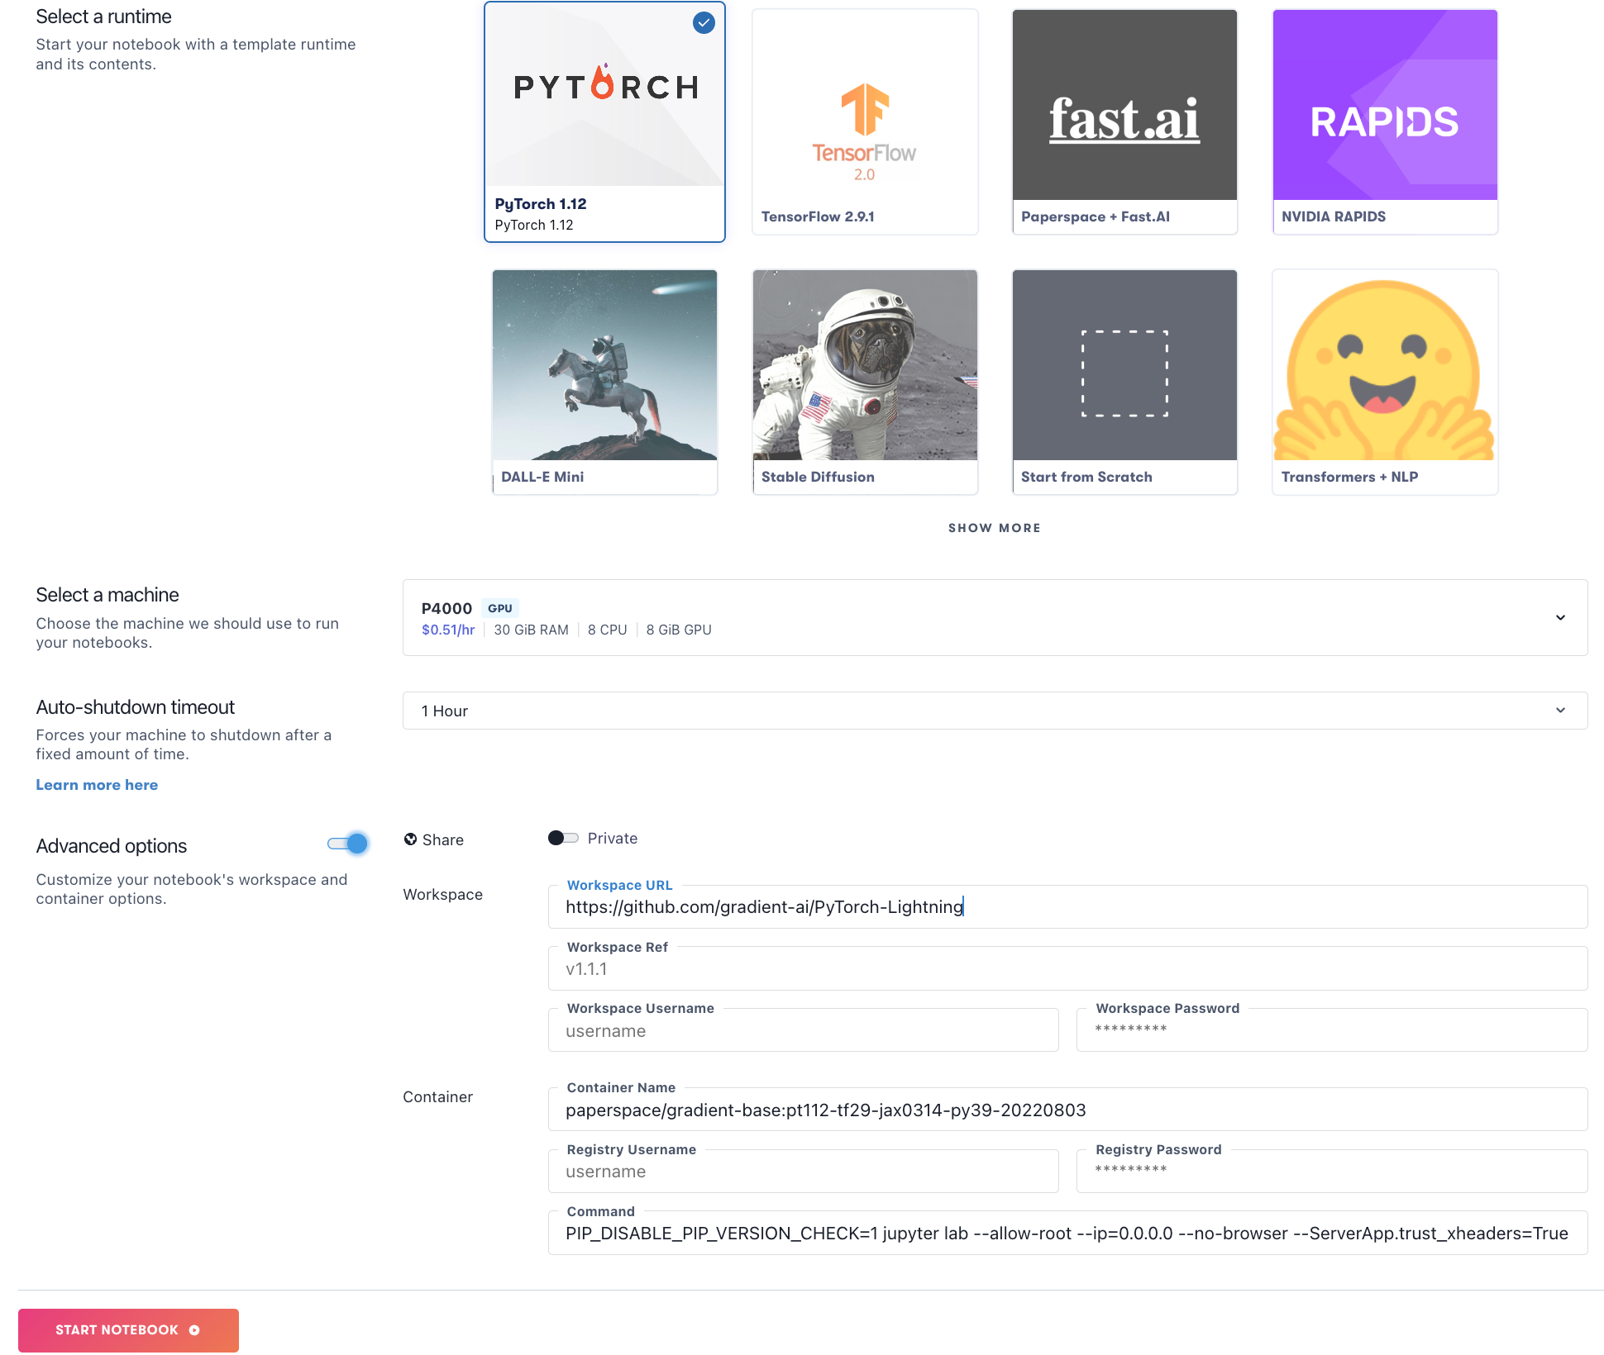Click the globe Share icon
The image size is (1604, 1355).
pos(410,839)
